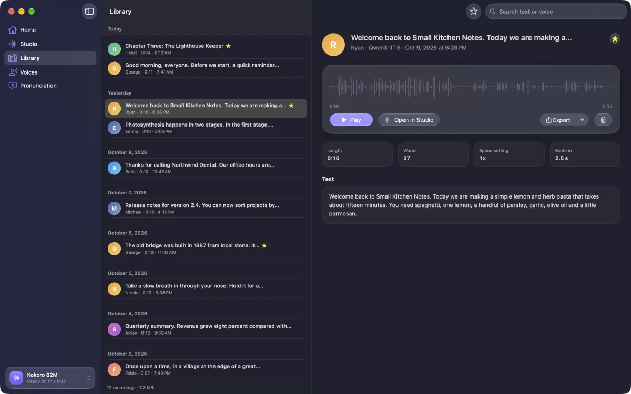
Task: Expand the Export options chevron
Action: 582,120
